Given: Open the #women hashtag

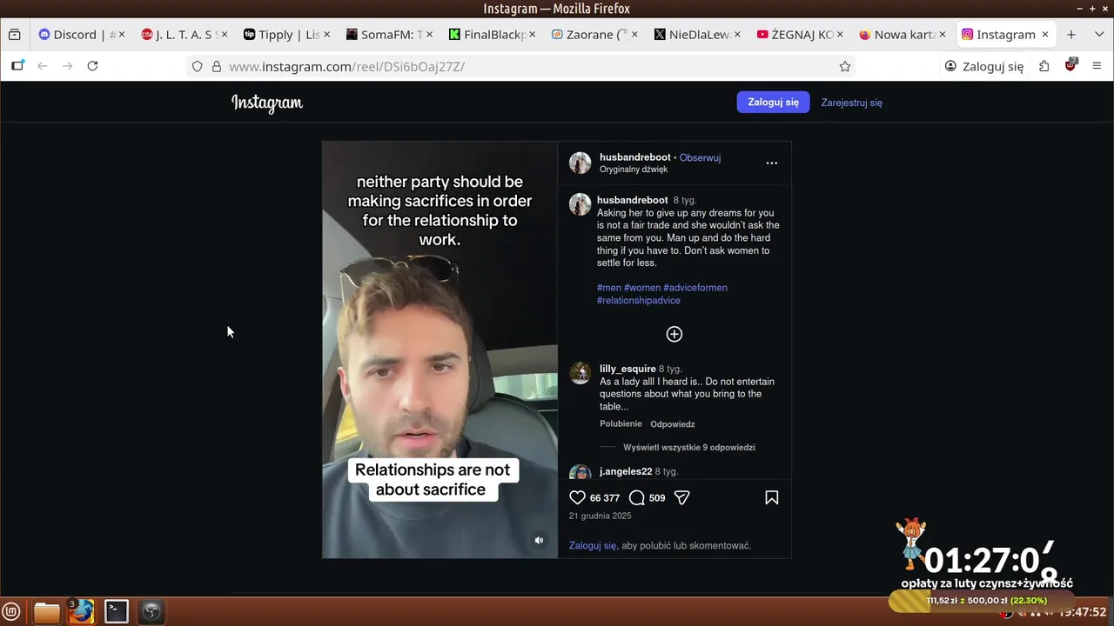Looking at the screenshot, I should pos(642,288).
